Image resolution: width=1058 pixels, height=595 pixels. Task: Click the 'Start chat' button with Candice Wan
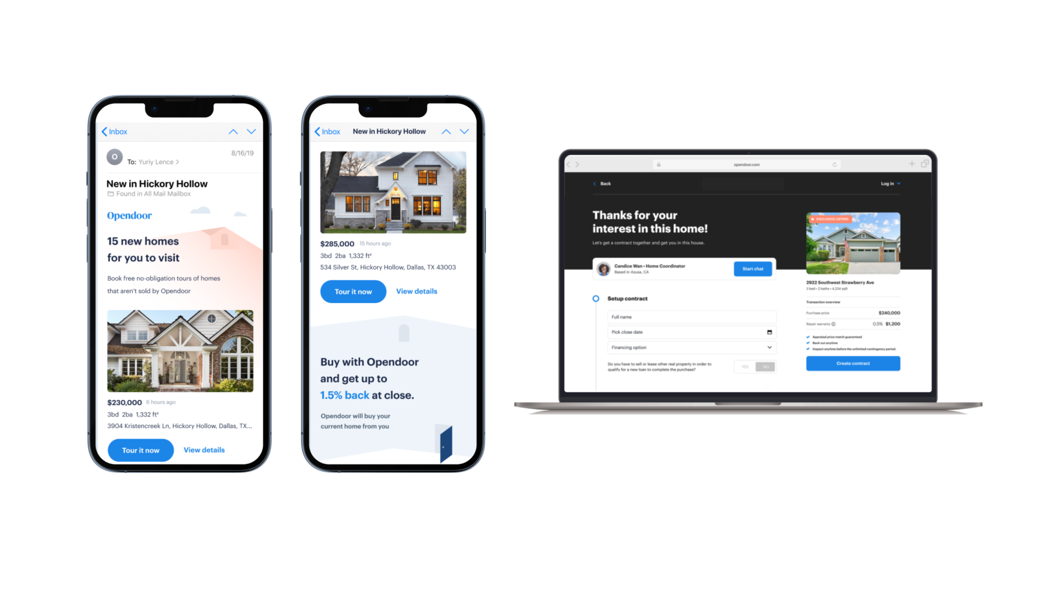point(753,269)
